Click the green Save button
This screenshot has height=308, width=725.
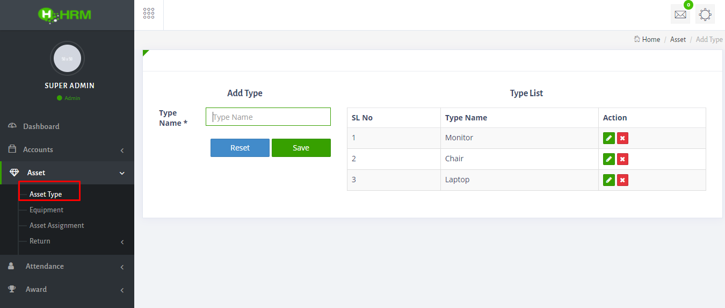(x=301, y=148)
